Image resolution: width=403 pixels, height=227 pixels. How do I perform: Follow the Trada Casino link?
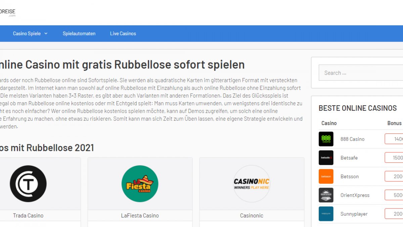[x=28, y=216]
